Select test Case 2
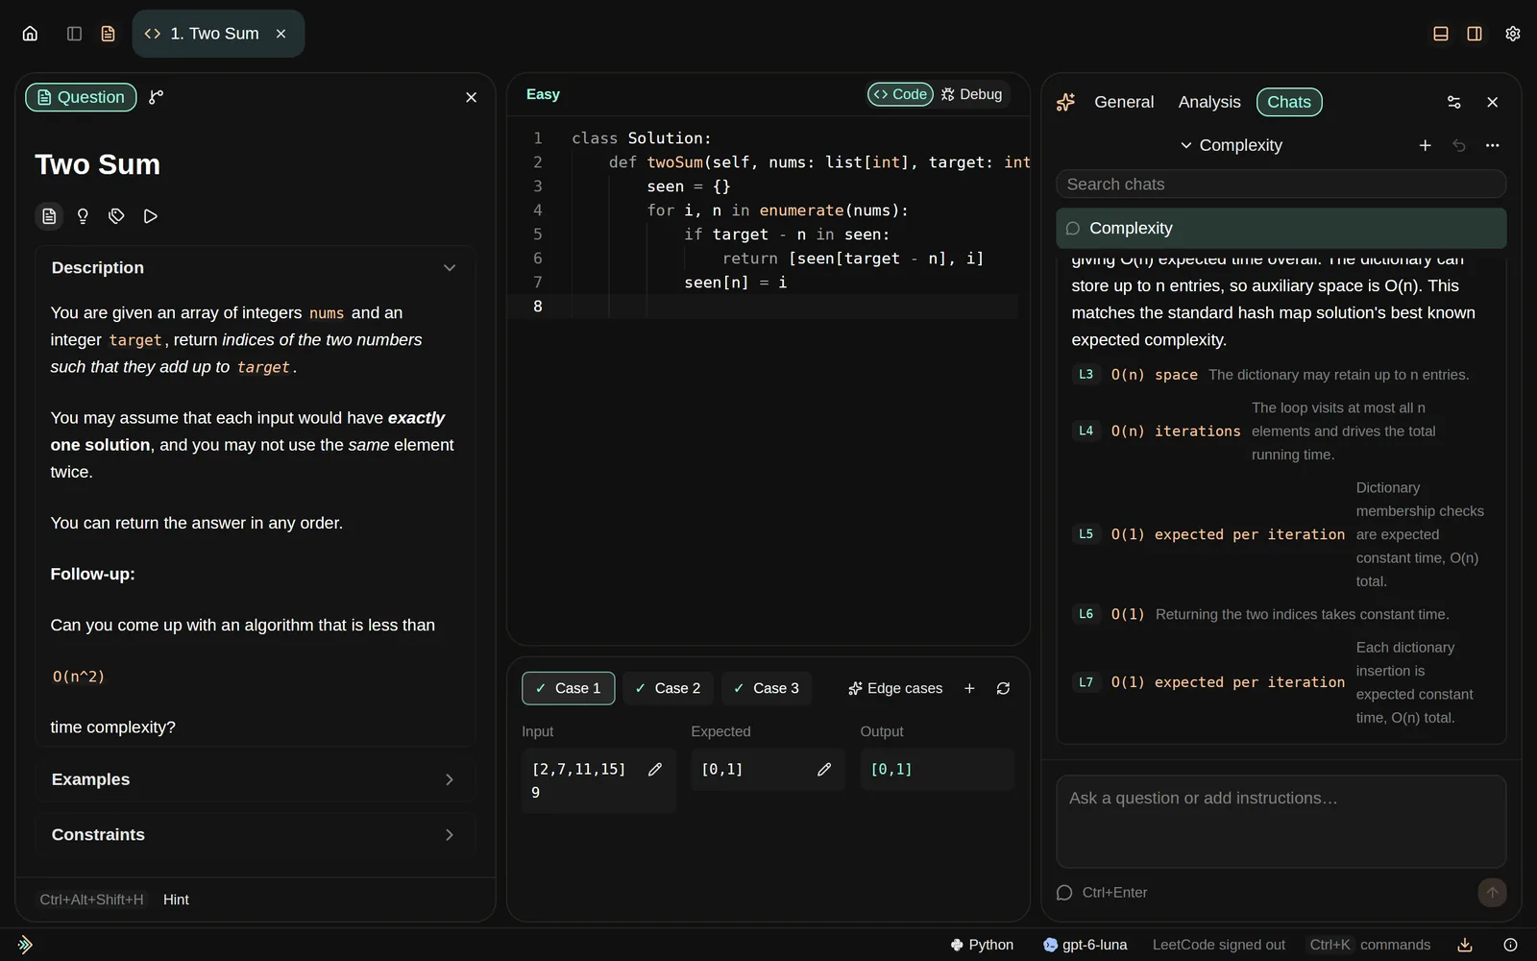The height and width of the screenshot is (961, 1537). tap(668, 688)
